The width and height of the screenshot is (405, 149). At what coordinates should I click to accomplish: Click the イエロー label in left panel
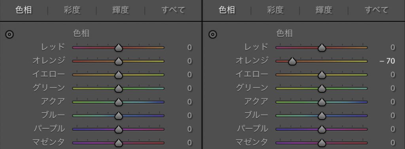click(49, 74)
